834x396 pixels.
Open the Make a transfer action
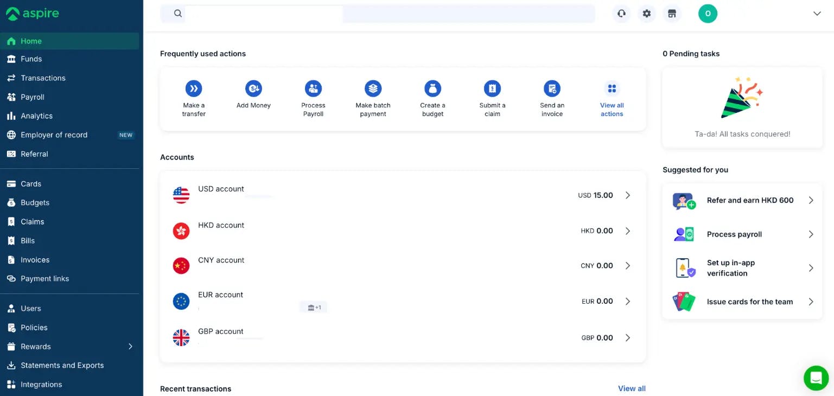[194, 98]
